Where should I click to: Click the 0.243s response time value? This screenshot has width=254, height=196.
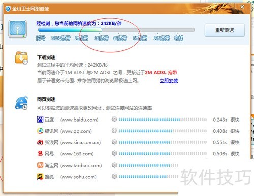tap(220, 120)
